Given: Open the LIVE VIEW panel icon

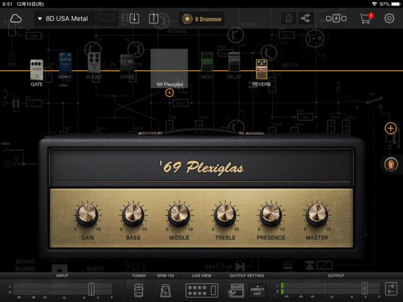Looking at the screenshot, I should point(201,290).
